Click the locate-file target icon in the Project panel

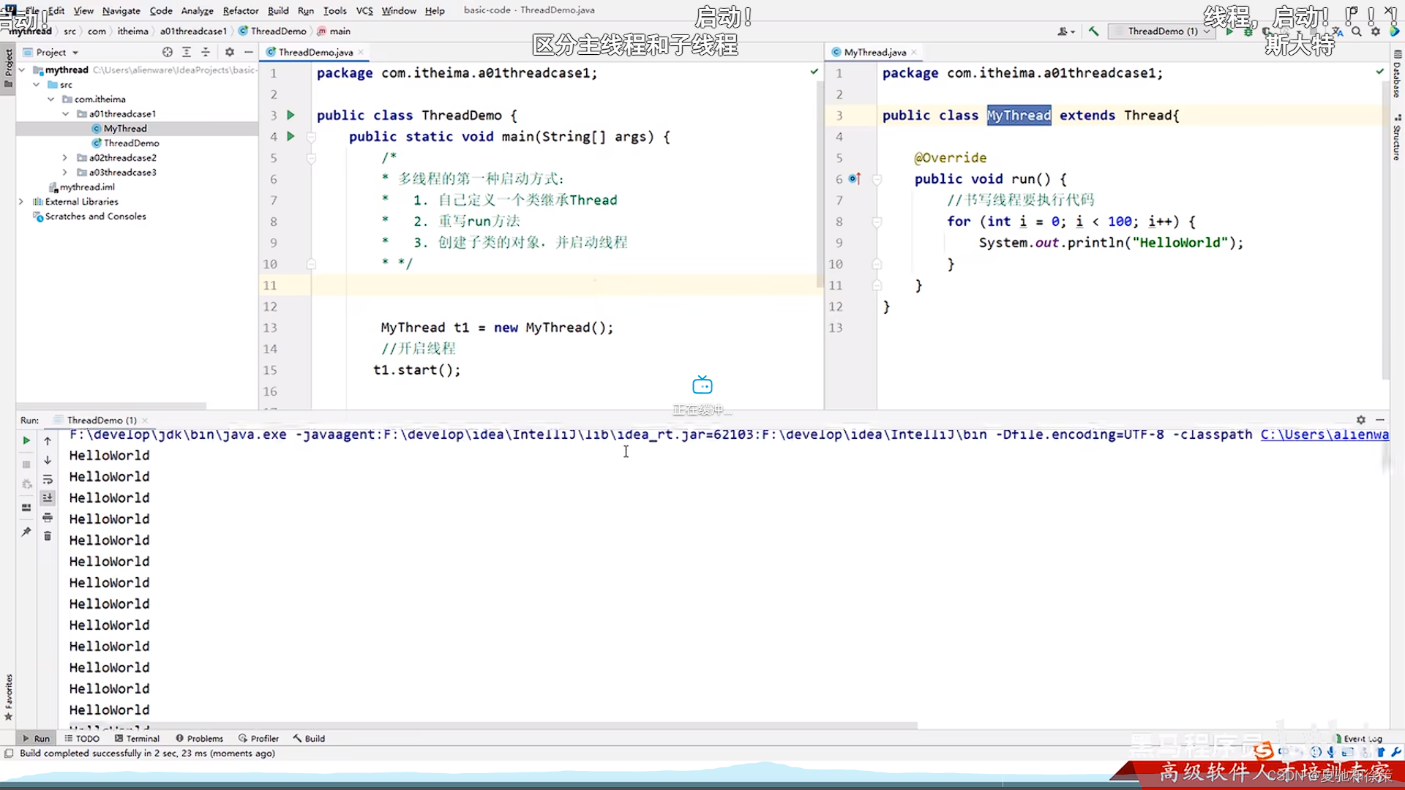click(168, 52)
